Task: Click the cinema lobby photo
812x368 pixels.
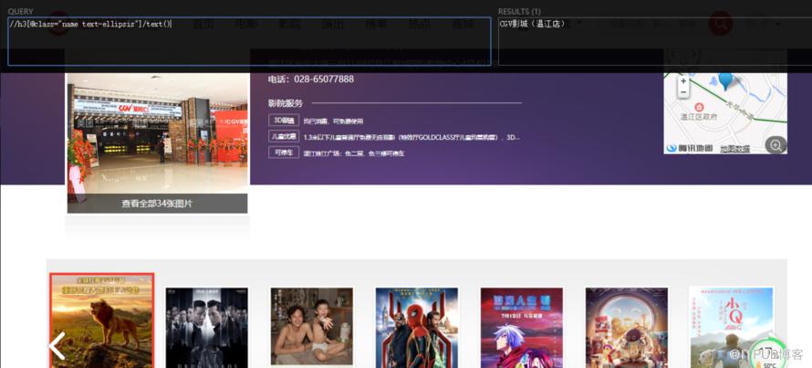Action: [158, 133]
